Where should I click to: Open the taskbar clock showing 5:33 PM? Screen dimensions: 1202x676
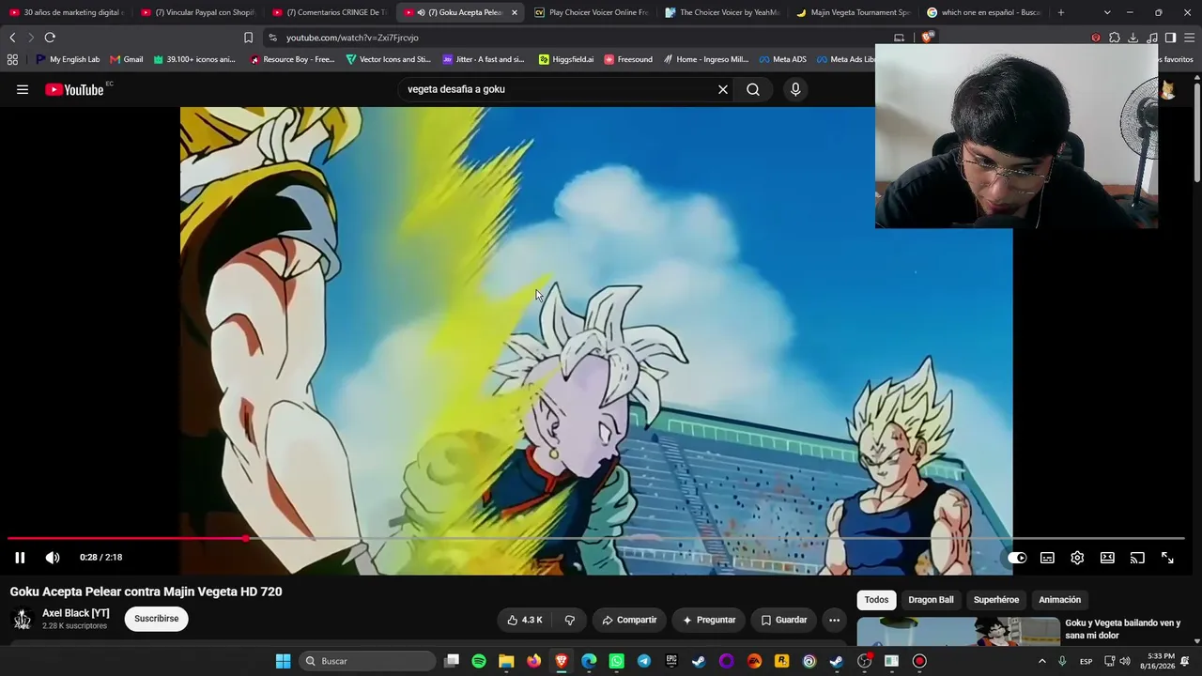1158,661
